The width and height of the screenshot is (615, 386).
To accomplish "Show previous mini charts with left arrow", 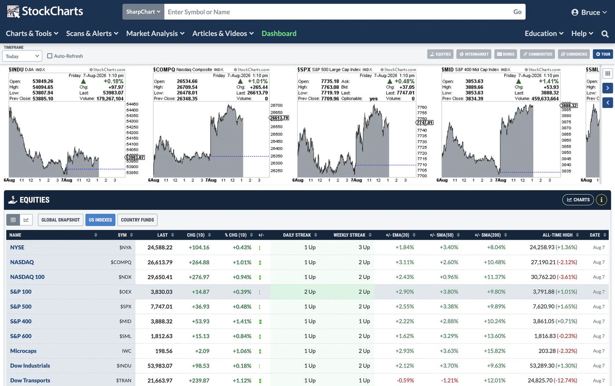I will tap(608, 103).
